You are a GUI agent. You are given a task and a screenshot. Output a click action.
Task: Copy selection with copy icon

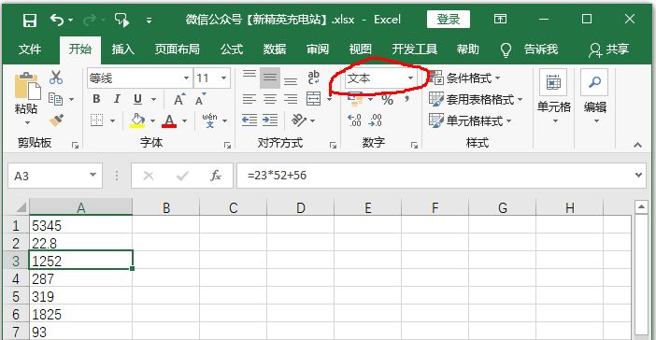[56, 99]
